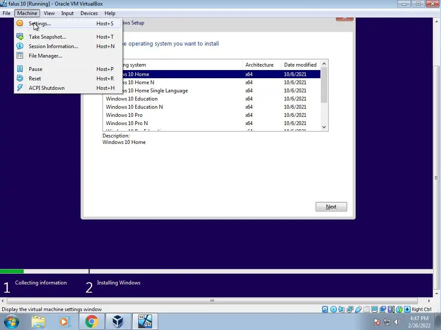Select the Windows 10 Education row
This screenshot has height=330, width=441.
212,99
